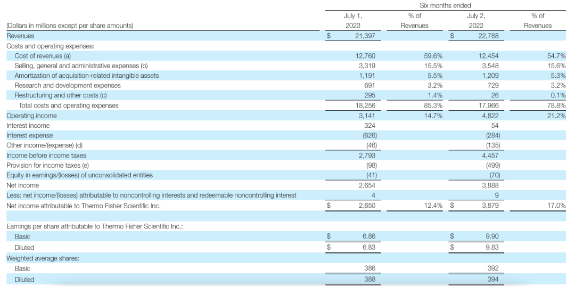Click the interest expense value (626)
Viewport: 575px width, 286px height.
coord(369,136)
